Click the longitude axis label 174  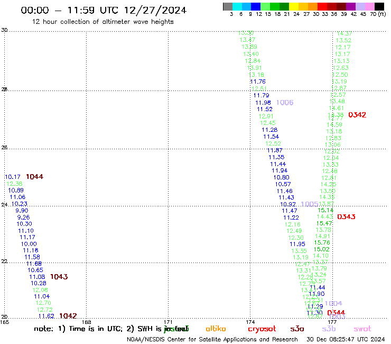pyautogui.click(x=250, y=322)
